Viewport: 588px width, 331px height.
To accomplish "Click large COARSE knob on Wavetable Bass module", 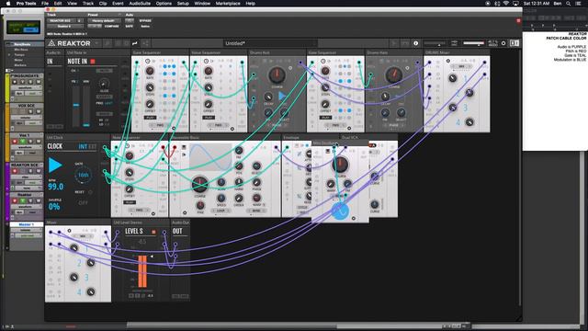I will click(x=199, y=184).
